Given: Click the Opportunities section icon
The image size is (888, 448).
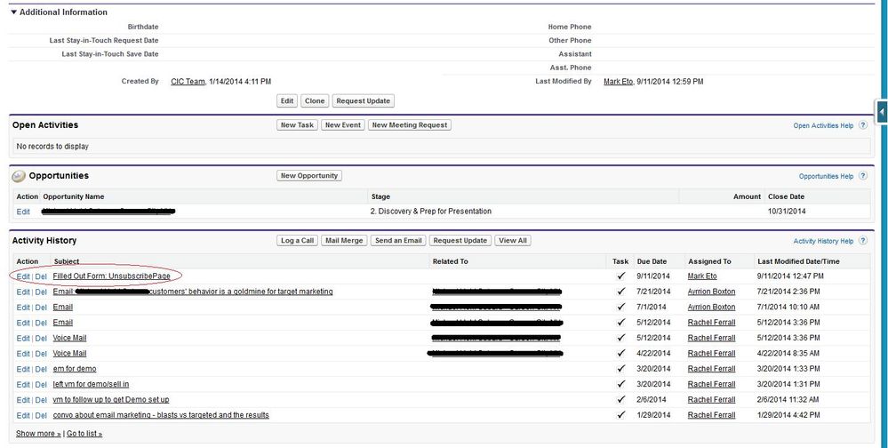Looking at the screenshot, I should (x=19, y=176).
